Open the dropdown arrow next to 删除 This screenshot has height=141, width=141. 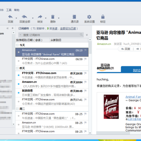(59, 18)
